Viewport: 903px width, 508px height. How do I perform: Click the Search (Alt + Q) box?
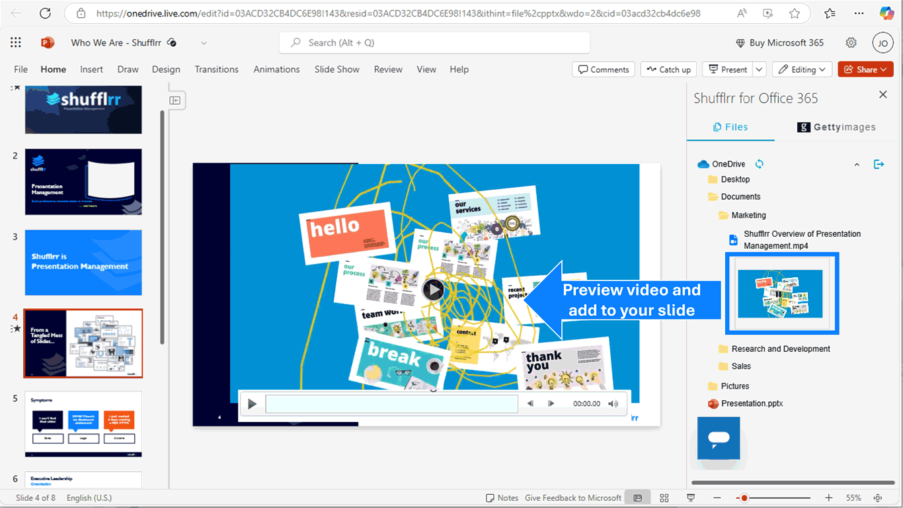[x=434, y=43]
